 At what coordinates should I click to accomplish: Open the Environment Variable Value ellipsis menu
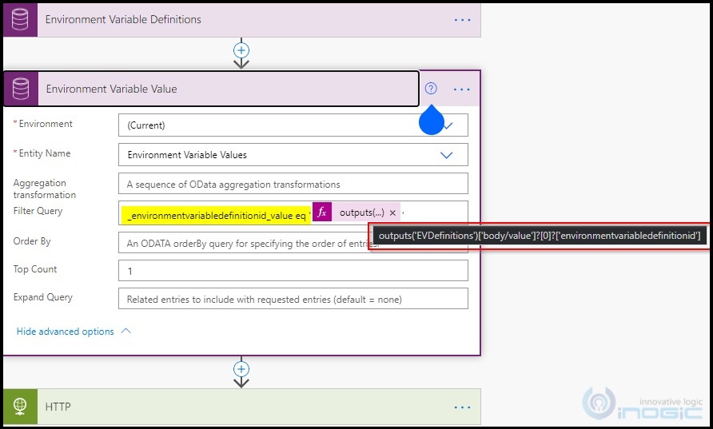coord(462,89)
